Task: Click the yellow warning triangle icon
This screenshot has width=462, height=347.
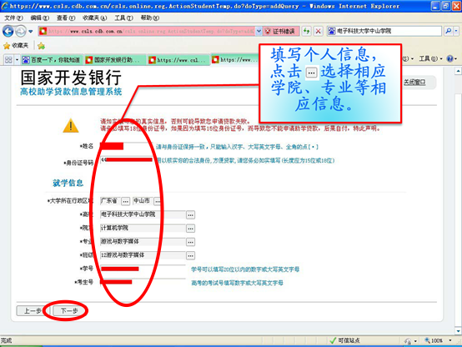Action: tap(71, 126)
